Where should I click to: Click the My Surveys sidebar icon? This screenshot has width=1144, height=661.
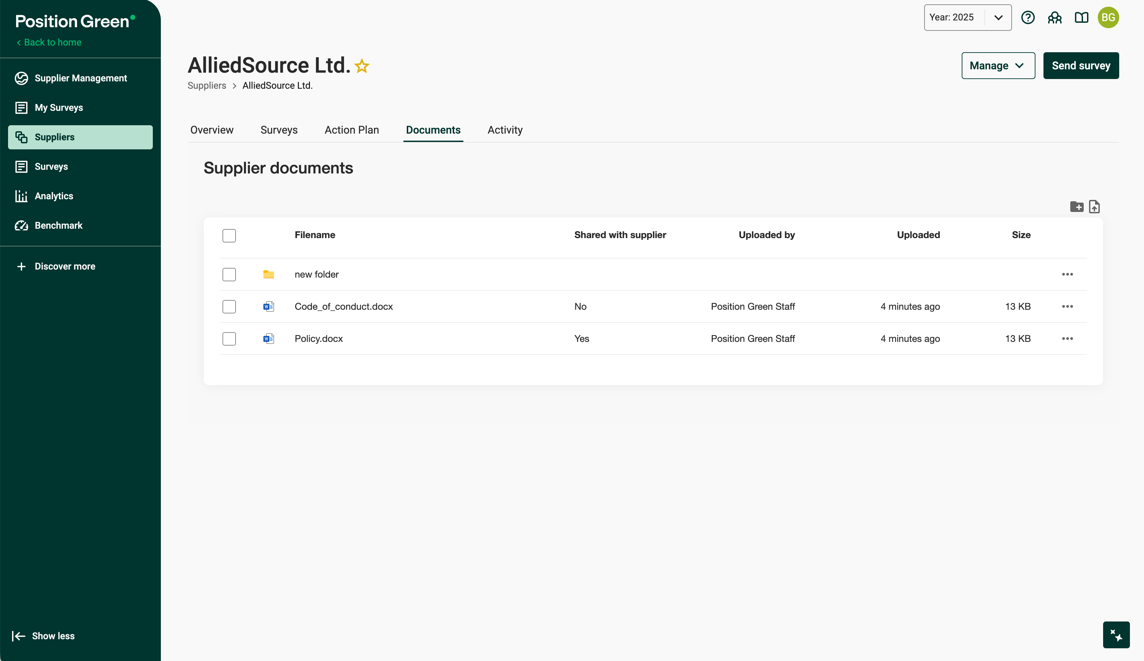(x=21, y=107)
